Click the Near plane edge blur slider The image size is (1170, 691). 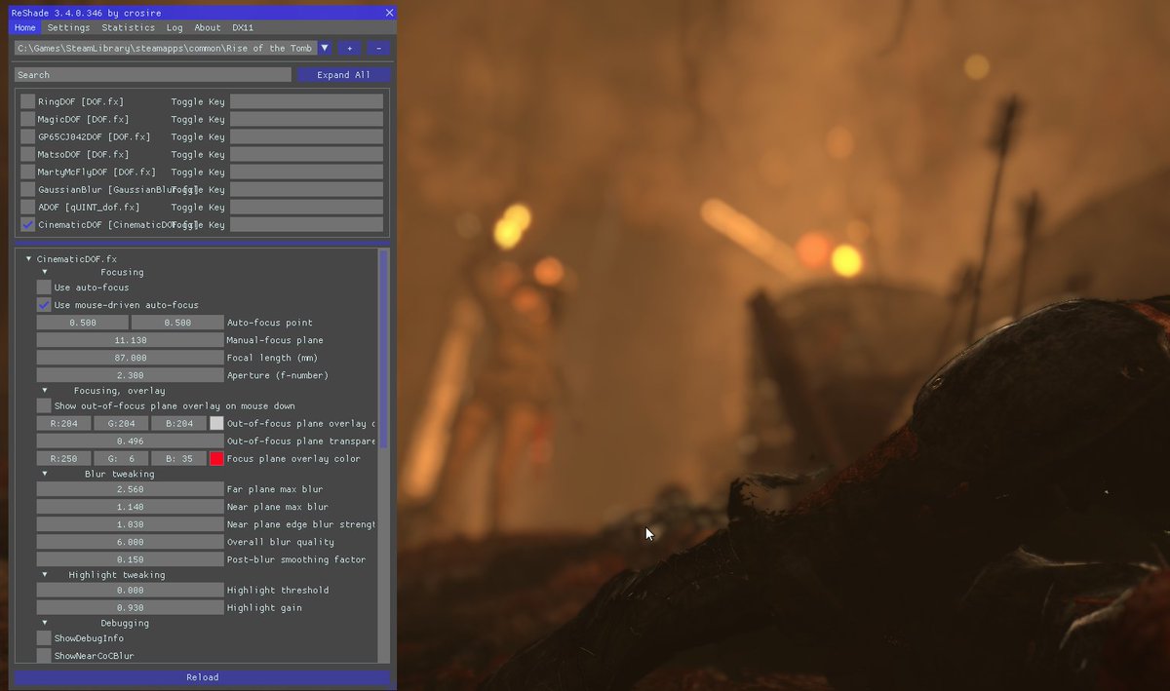pos(130,524)
